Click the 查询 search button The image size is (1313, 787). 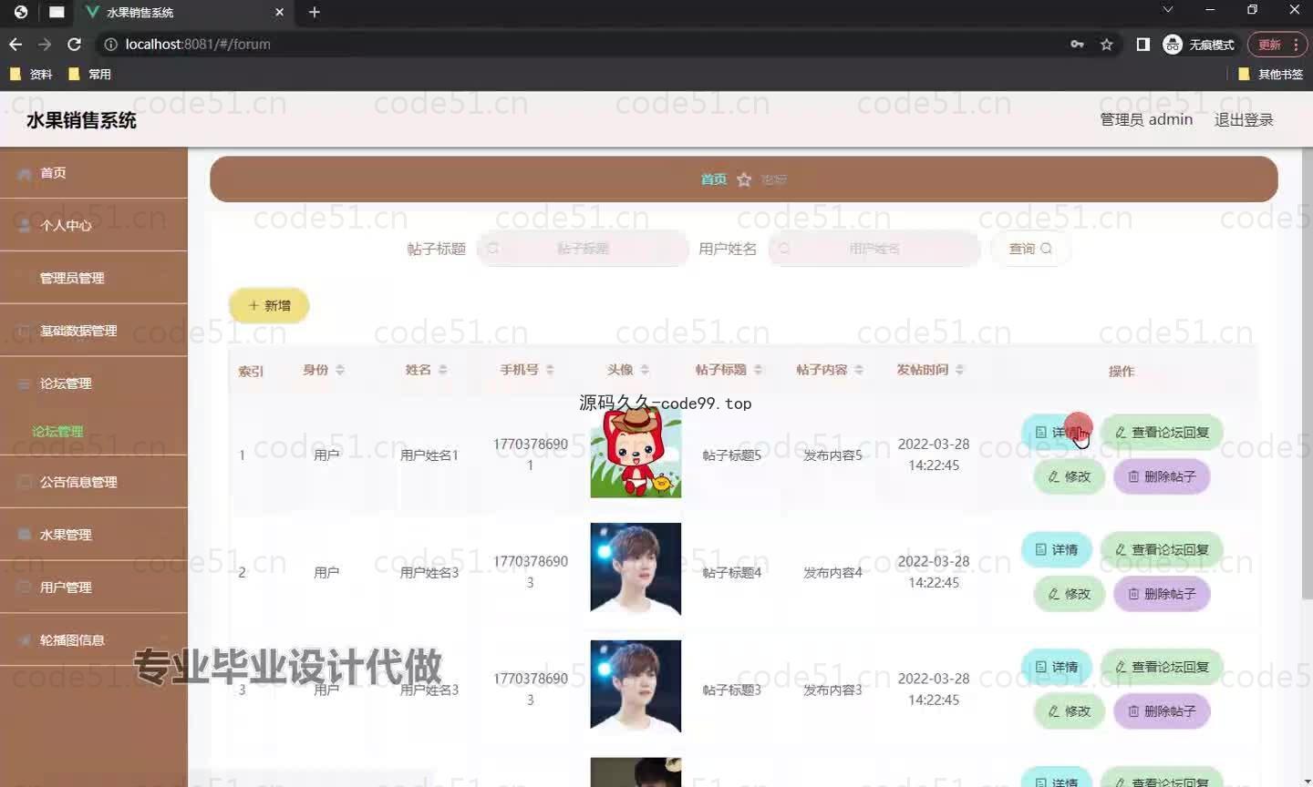(1030, 249)
